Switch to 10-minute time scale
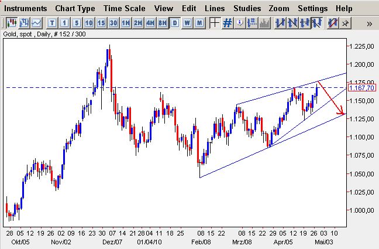The width and height of the screenshot is (379, 249). pos(89,23)
